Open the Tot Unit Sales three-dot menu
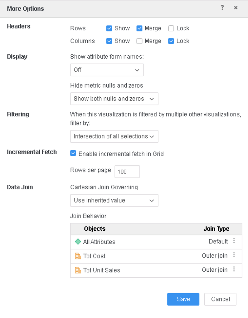Image resolution: width=248 pixels, height=318 pixels. [x=234, y=269]
